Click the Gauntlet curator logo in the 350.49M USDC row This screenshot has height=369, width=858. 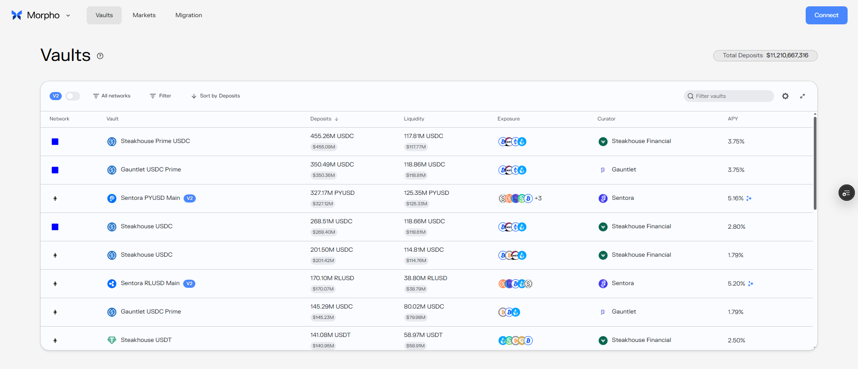pyautogui.click(x=603, y=170)
